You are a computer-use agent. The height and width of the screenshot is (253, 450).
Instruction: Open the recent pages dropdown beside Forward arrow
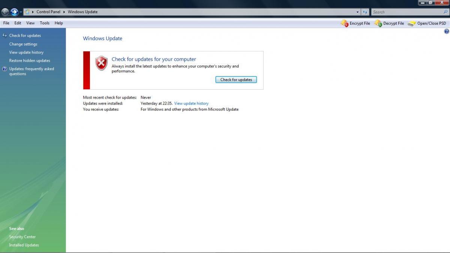point(21,12)
